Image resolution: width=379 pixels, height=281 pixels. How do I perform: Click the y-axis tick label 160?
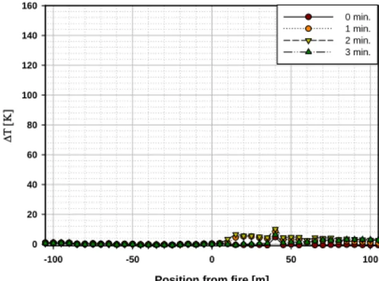point(29,6)
